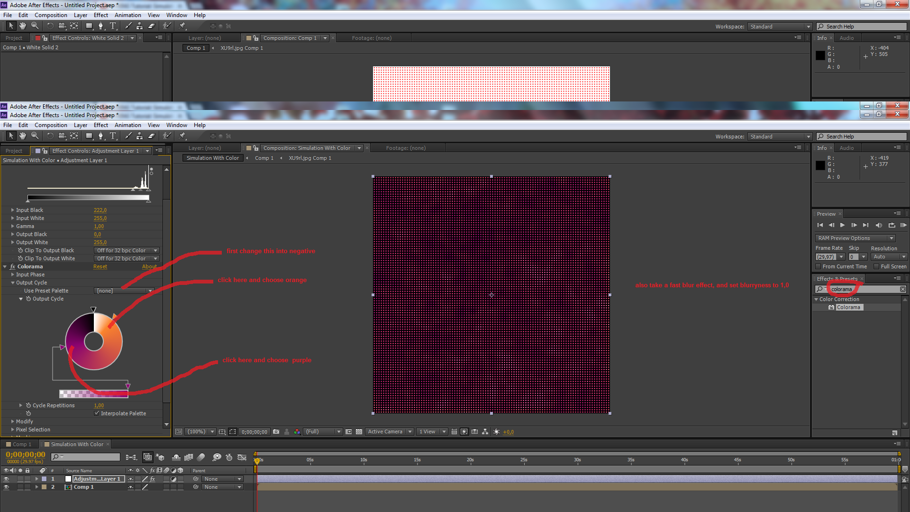This screenshot has height=512, width=910.
Task: Uncheck Interpolate Palette checkbox
Action: pos(97,413)
